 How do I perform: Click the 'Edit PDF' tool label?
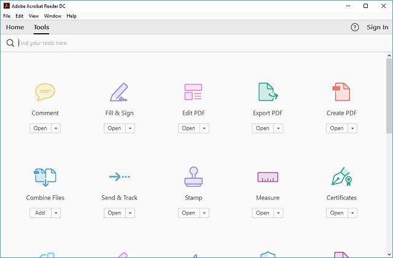(x=193, y=113)
